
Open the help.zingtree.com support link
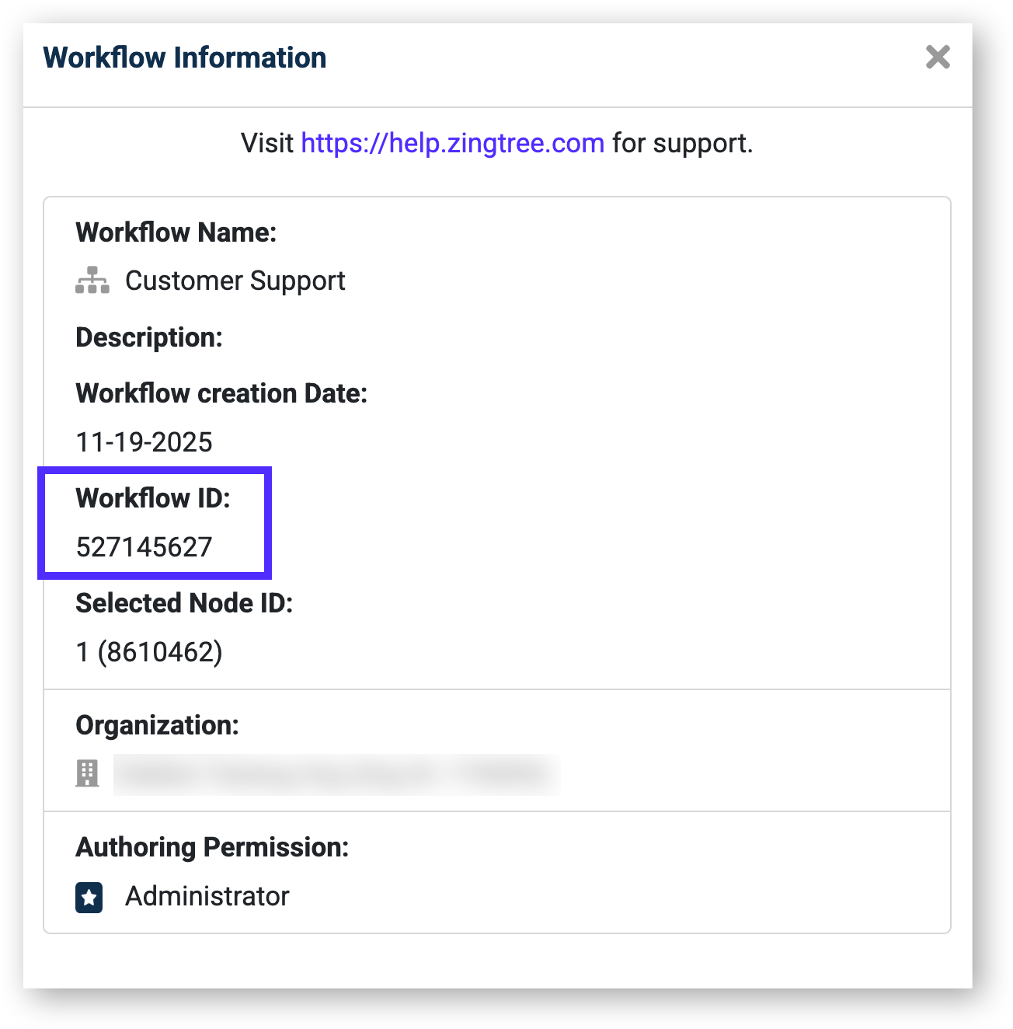click(452, 143)
